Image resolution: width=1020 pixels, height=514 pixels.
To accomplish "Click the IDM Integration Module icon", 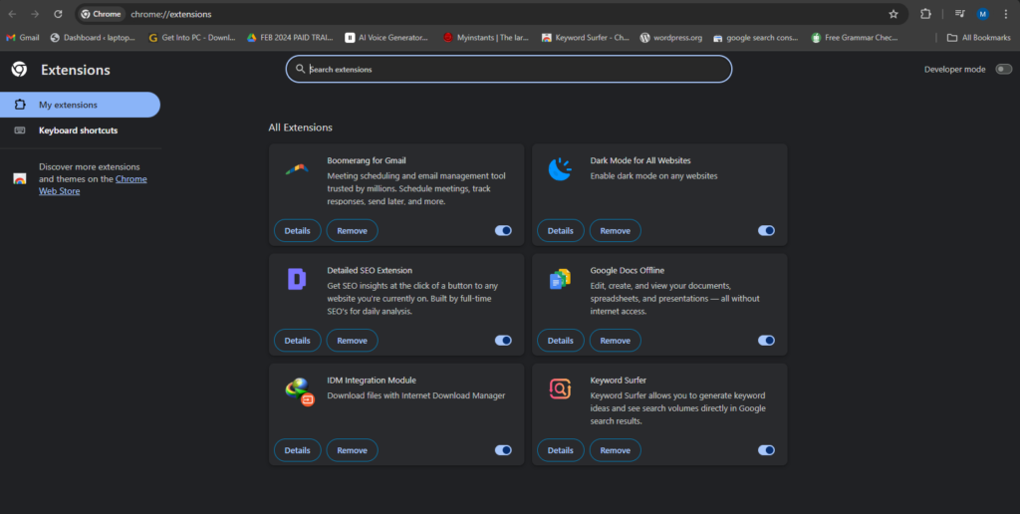I will click(299, 391).
